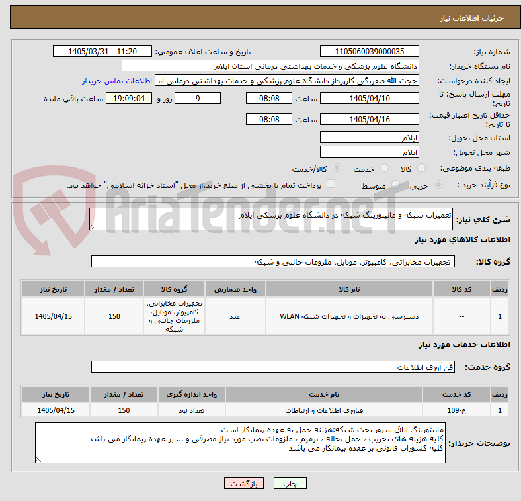Screen dimensions: 521x501
Task: Click the delivery province field ایلام
Action: pyautogui.click(x=369, y=137)
